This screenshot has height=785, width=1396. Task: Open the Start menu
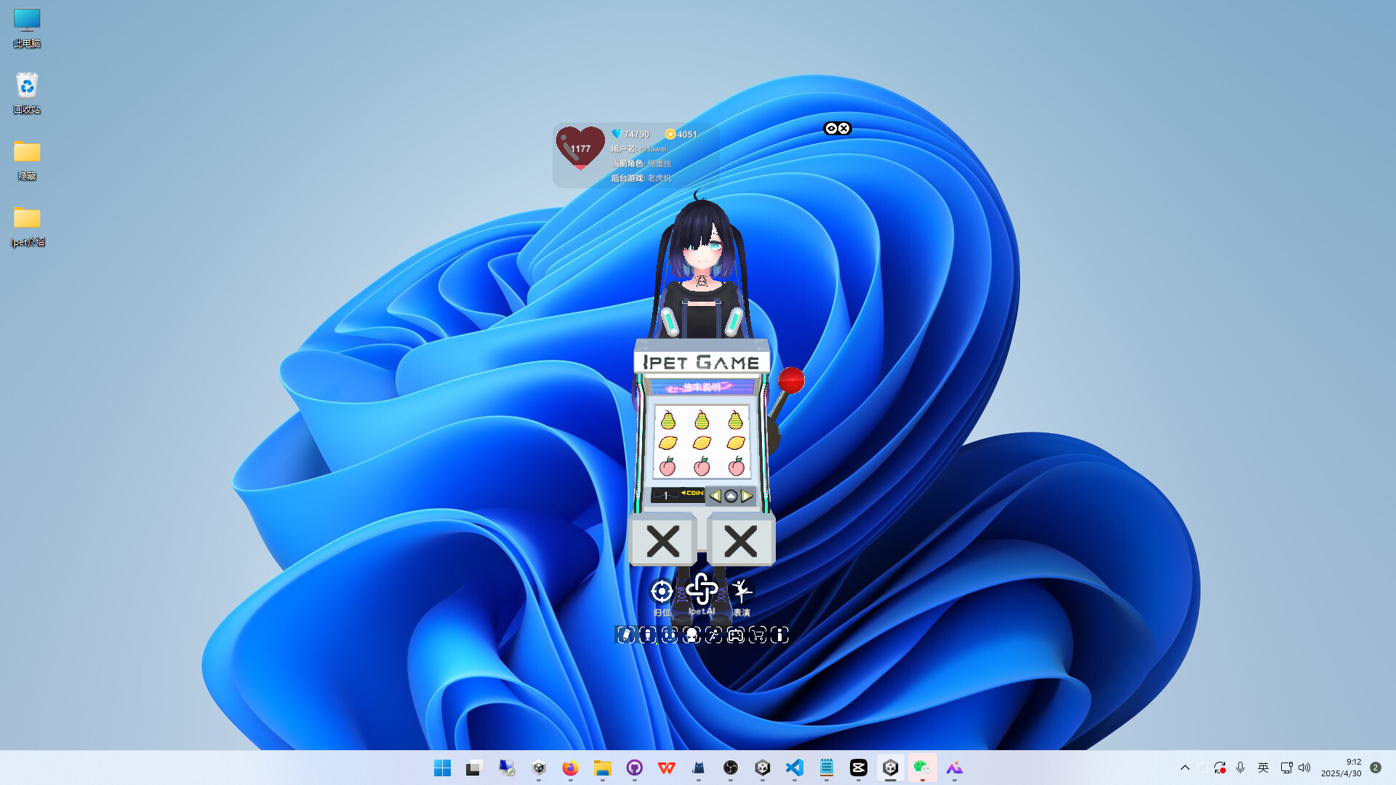[x=442, y=768]
